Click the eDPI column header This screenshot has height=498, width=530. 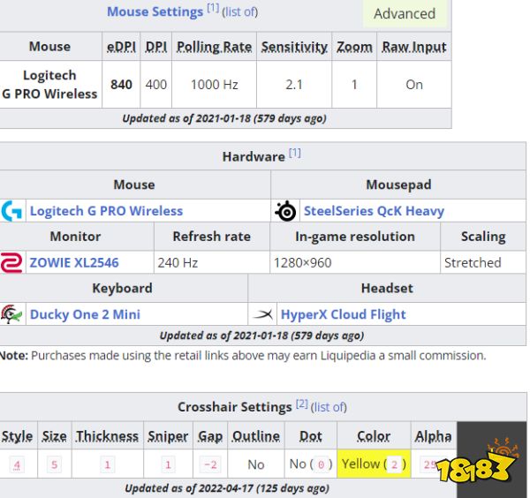point(121,47)
